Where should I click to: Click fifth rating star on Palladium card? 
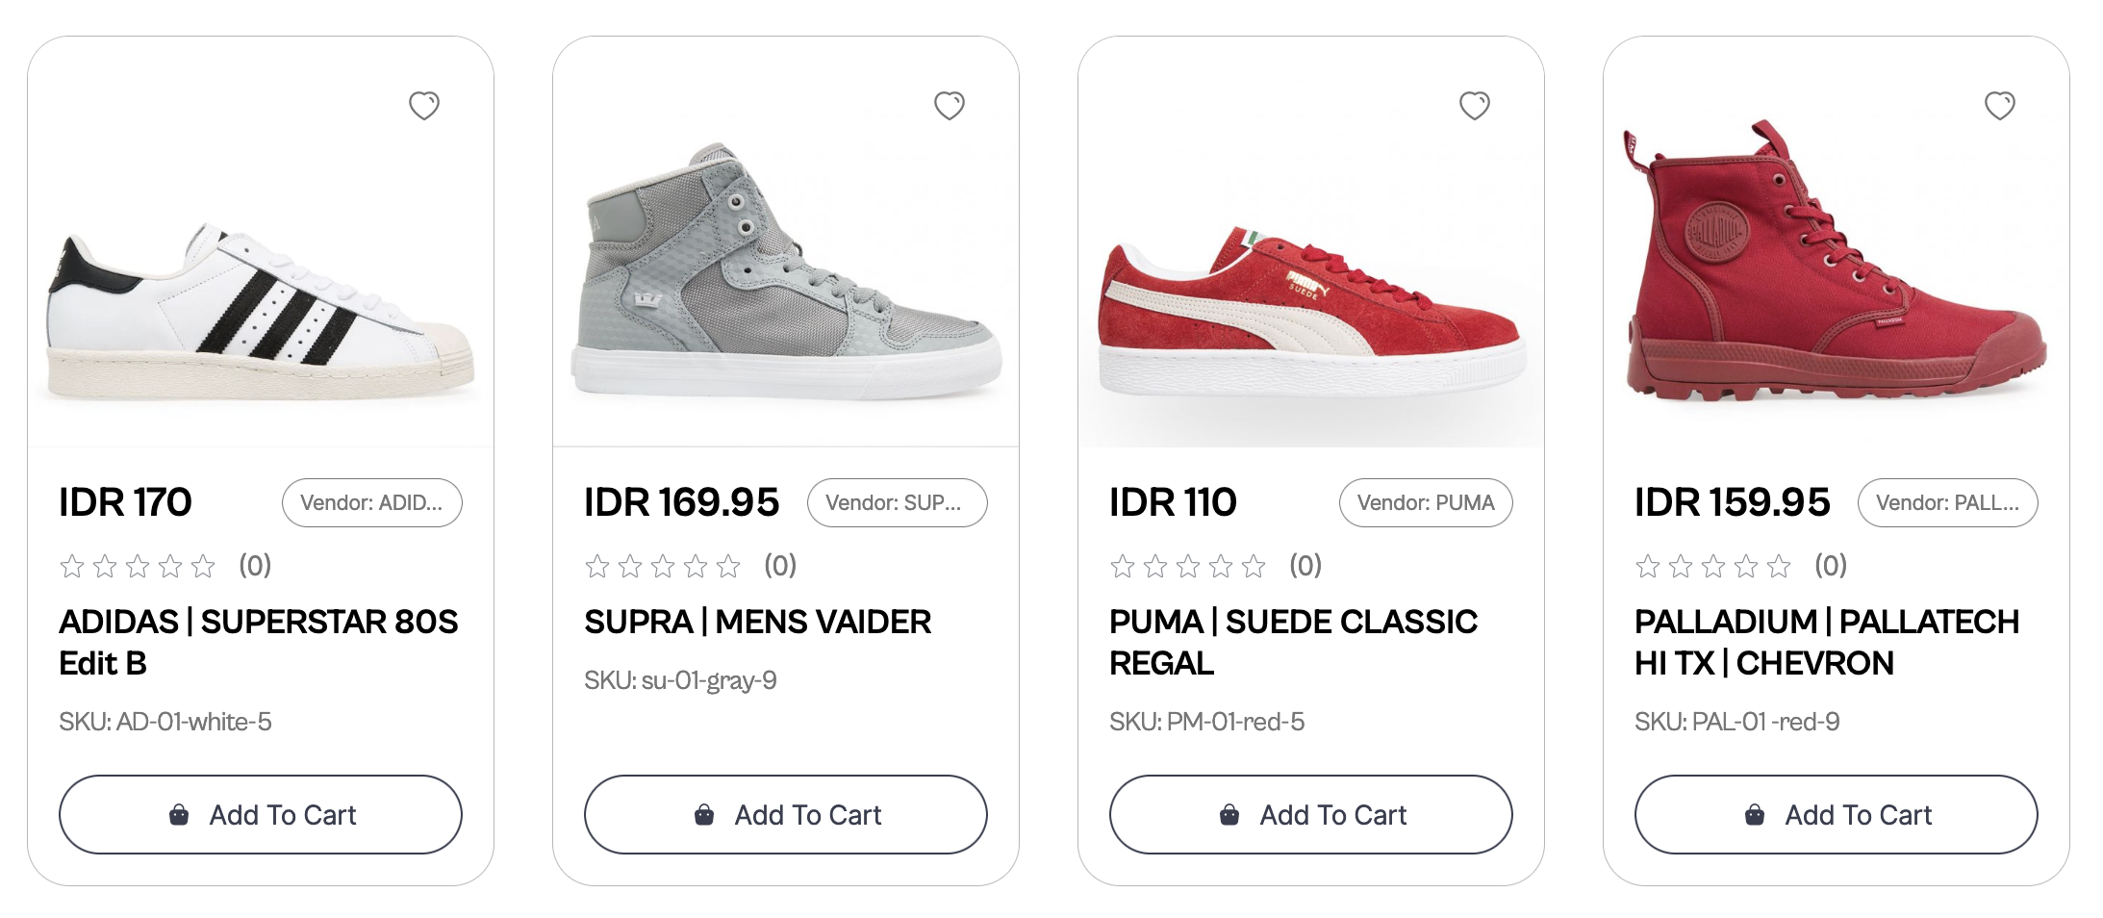click(x=1779, y=566)
